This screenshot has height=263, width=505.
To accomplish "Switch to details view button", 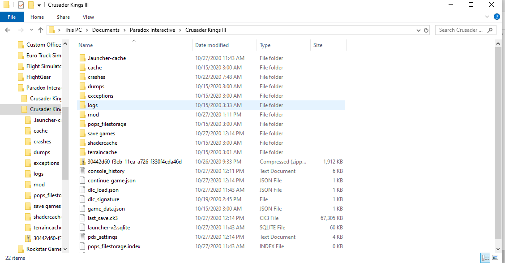I will point(485,258).
